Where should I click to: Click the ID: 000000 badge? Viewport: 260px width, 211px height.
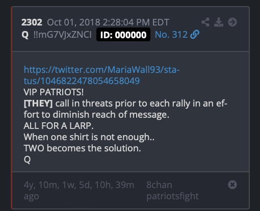(x=123, y=35)
